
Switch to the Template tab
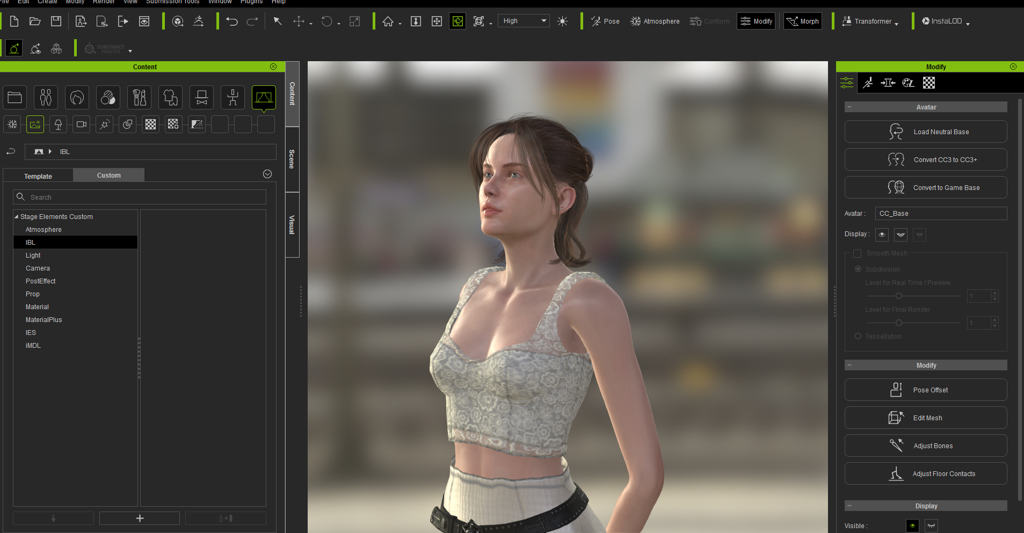coord(38,176)
